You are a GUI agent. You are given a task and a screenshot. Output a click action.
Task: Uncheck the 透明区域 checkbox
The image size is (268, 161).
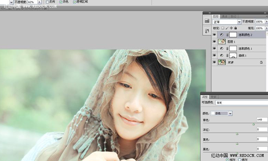75,2
